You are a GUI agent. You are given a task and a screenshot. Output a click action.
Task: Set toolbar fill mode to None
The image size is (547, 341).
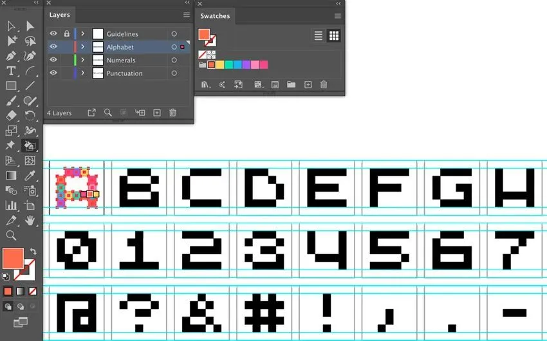(32, 291)
